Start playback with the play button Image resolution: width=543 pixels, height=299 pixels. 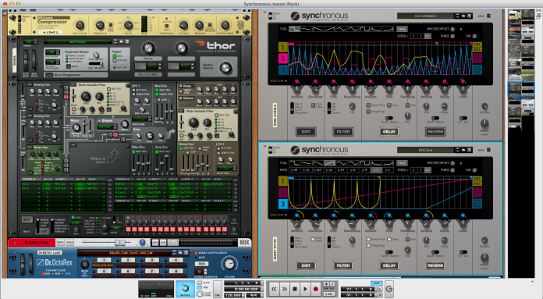(x=305, y=289)
